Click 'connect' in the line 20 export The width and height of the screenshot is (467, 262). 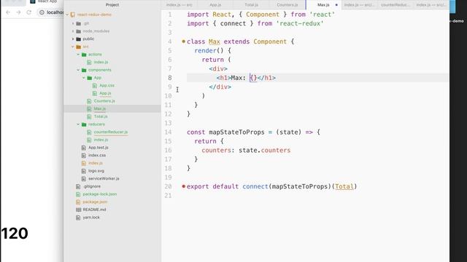click(x=255, y=186)
